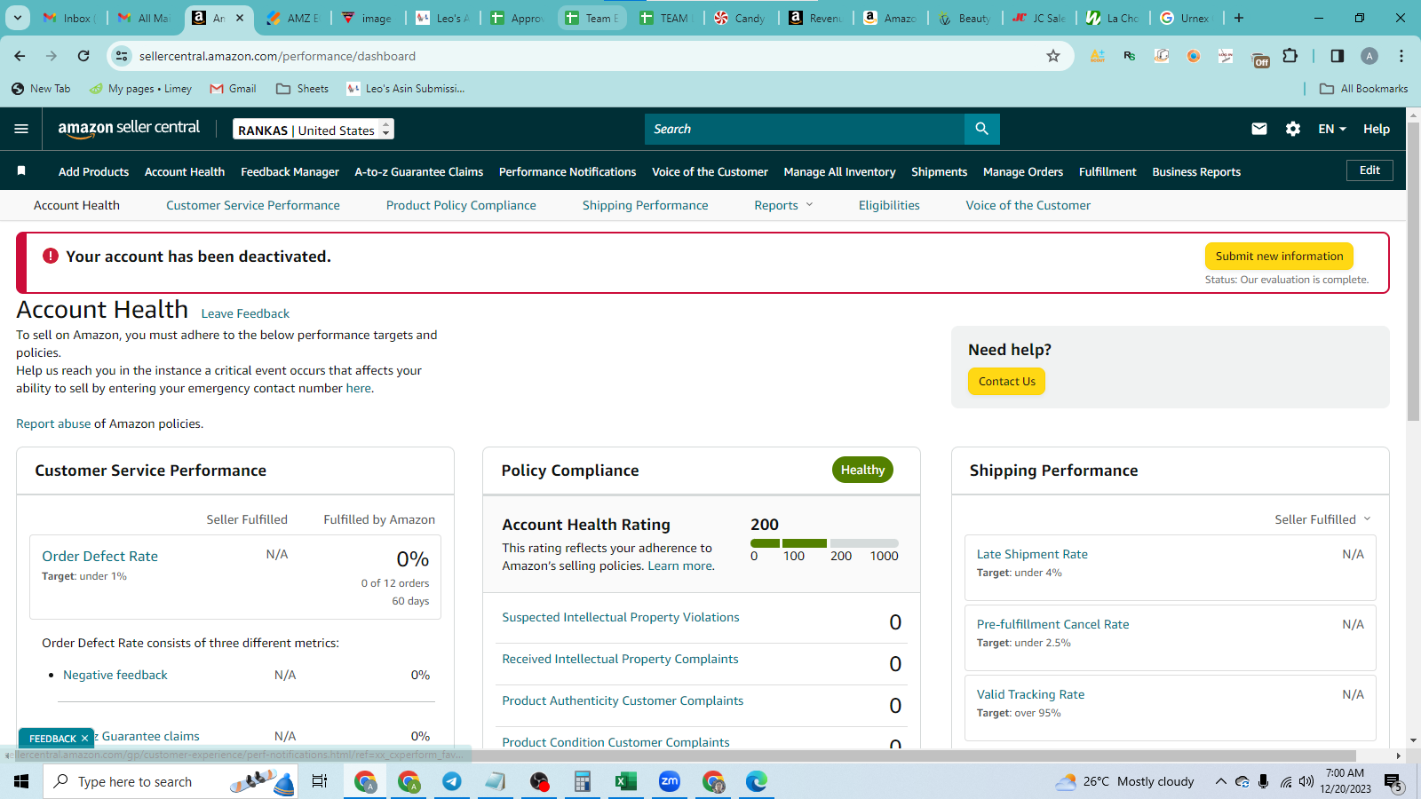This screenshot has height=799, width=1421.
Task: Open the Chrome tab search chevron
Action: (x=18, y=18)
